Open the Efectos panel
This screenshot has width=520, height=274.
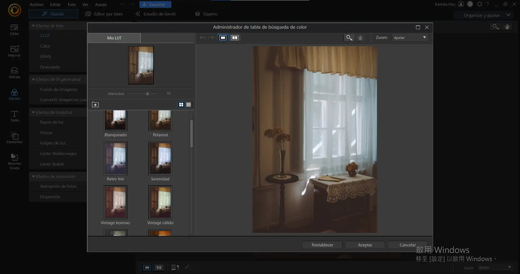14,94
